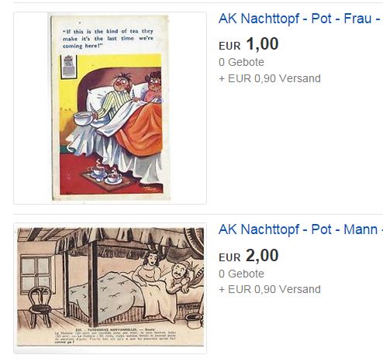Open listing 'AK Nachttopf - Pot - Frau'

[301, 19]
